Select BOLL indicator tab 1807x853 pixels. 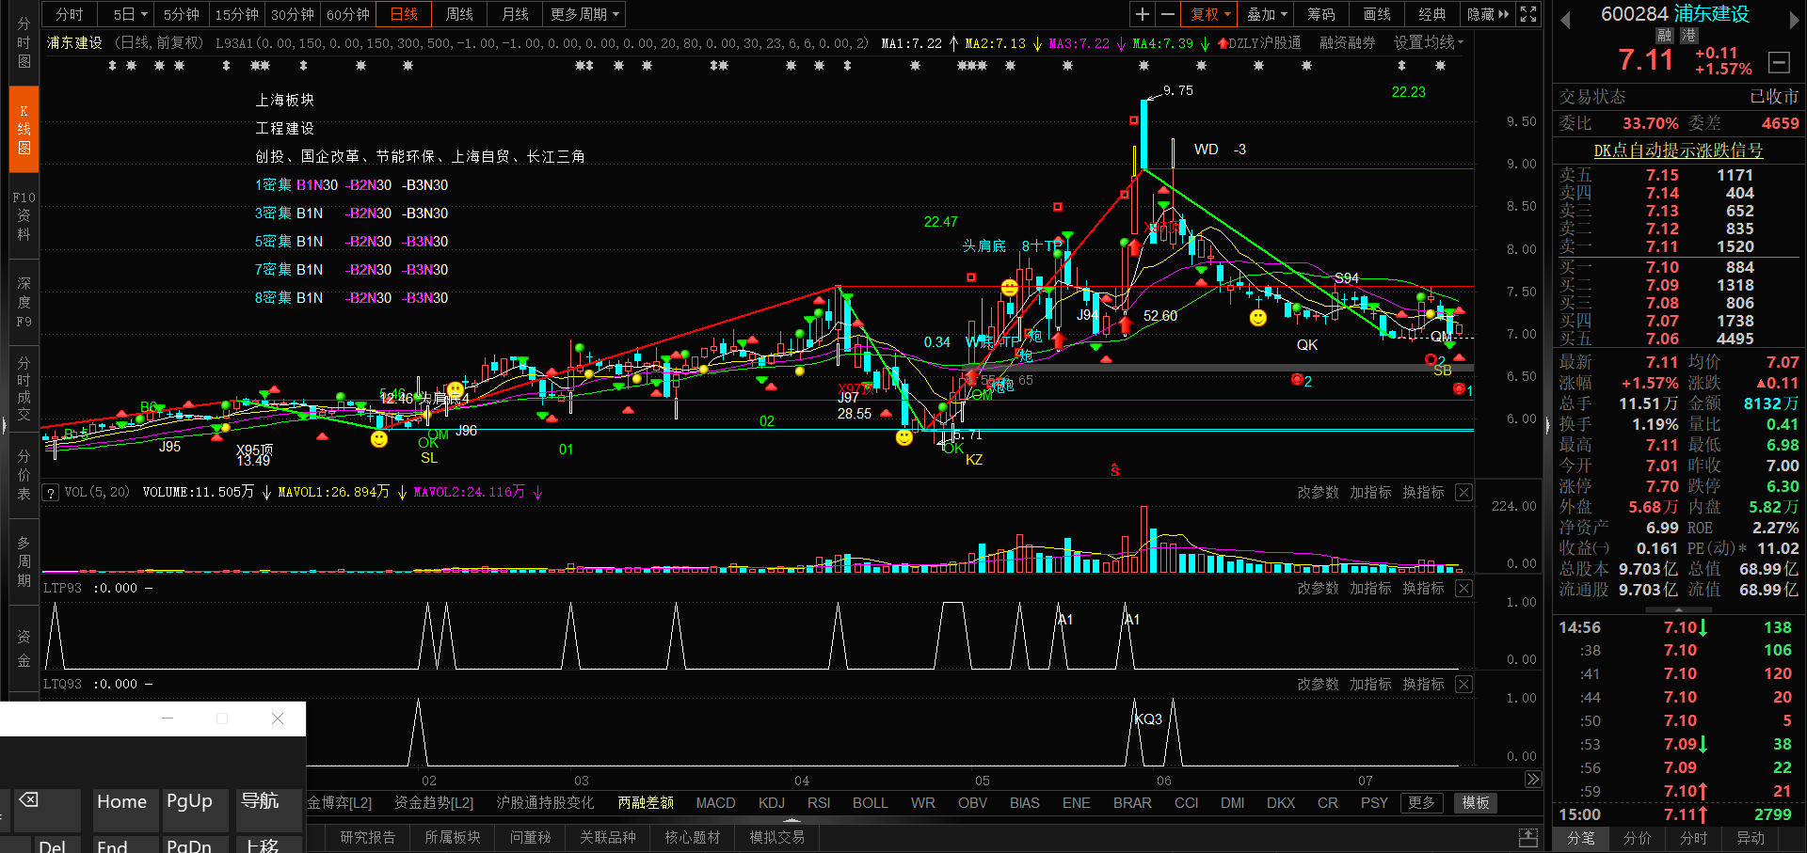(x=870, y=802)
